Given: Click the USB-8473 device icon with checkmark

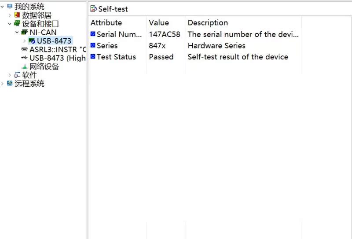Looking at the screenshot, I should 32,40.
